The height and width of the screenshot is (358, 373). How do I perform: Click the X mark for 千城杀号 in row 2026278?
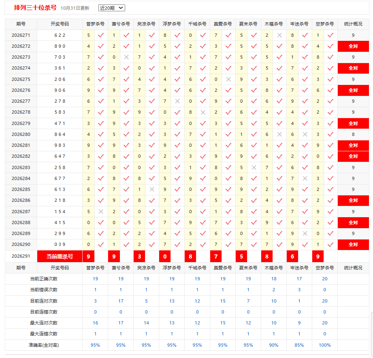tap(203, 112)
